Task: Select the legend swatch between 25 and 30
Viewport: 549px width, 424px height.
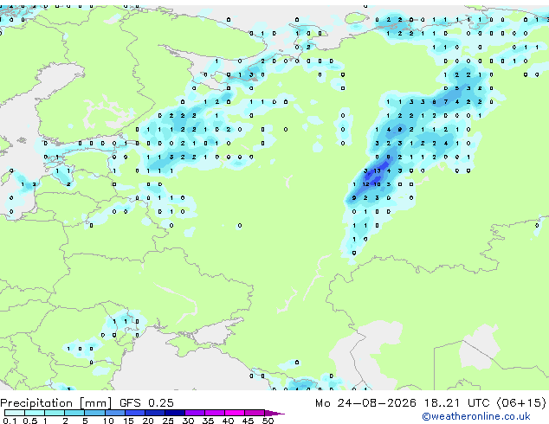Action: (x=174, y=413)
